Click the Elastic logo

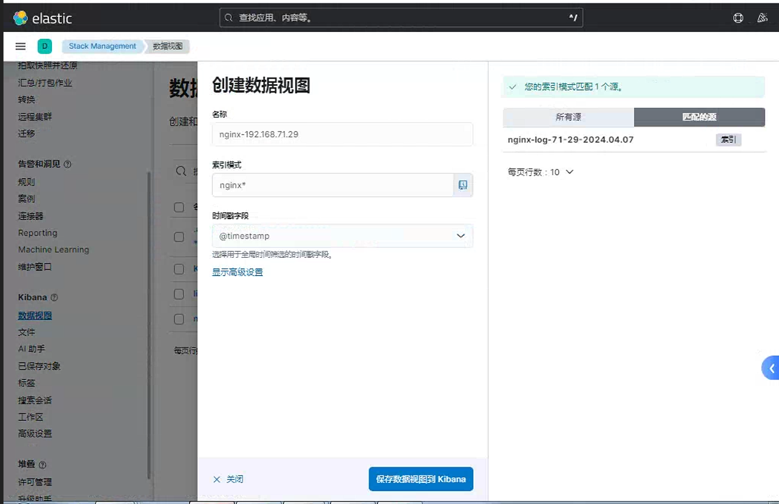(x=43, y=18)
